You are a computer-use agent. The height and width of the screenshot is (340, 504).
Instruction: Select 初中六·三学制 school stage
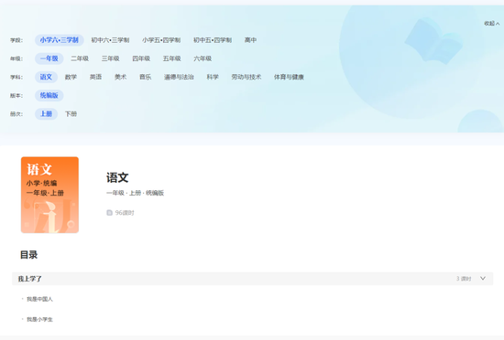pos(110,40)
